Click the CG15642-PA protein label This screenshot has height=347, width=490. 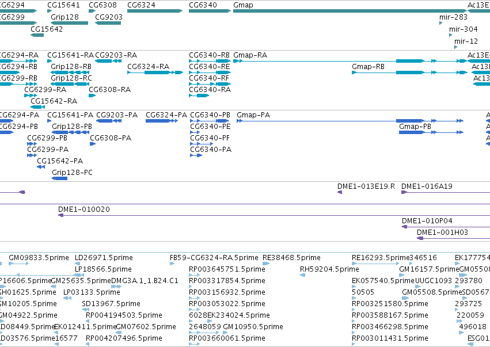[60, 161]
